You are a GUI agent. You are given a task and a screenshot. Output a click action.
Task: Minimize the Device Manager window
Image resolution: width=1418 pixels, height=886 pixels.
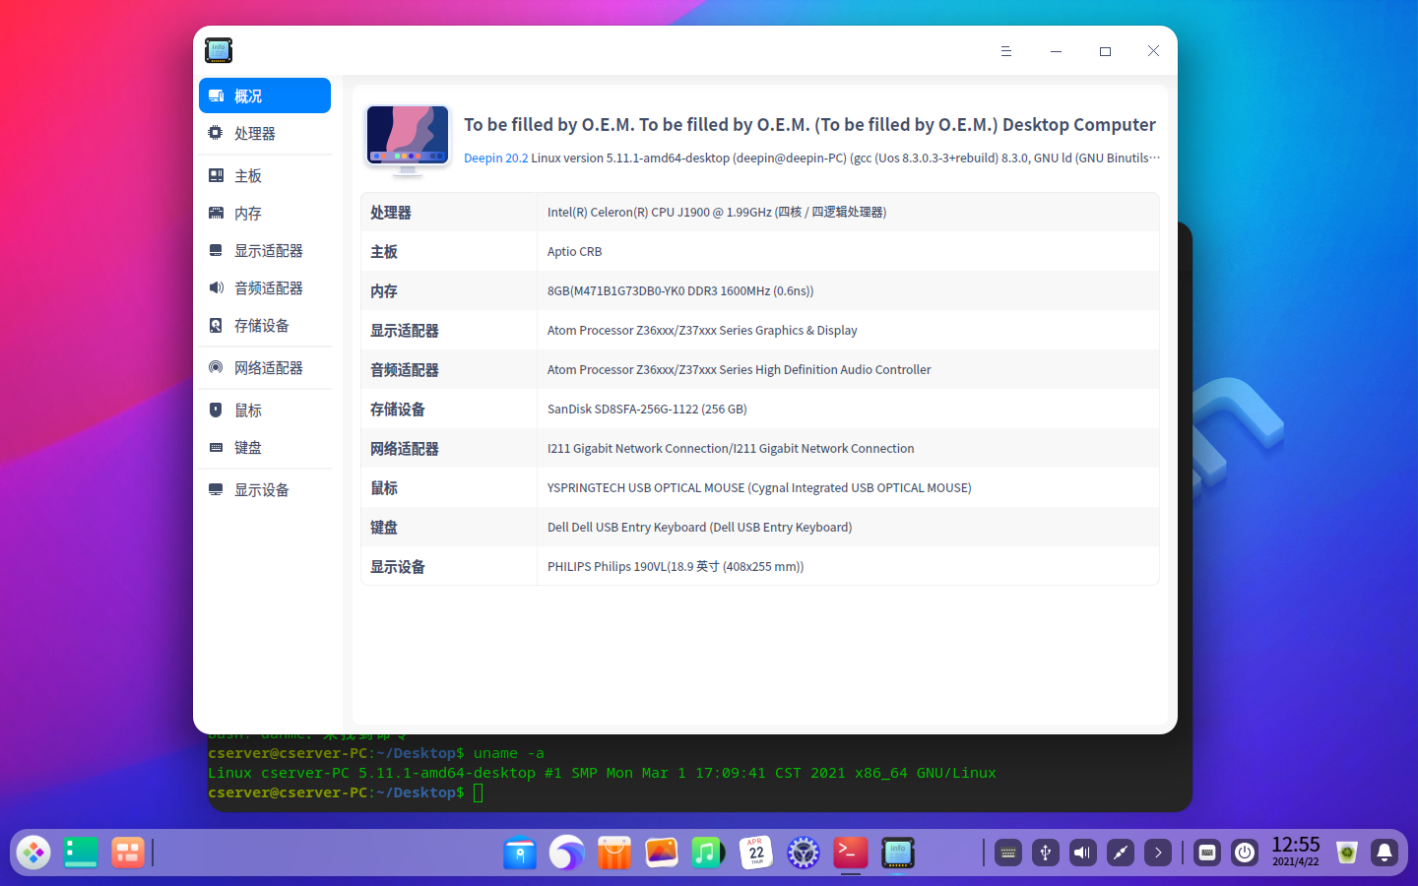click(1056, 51)
